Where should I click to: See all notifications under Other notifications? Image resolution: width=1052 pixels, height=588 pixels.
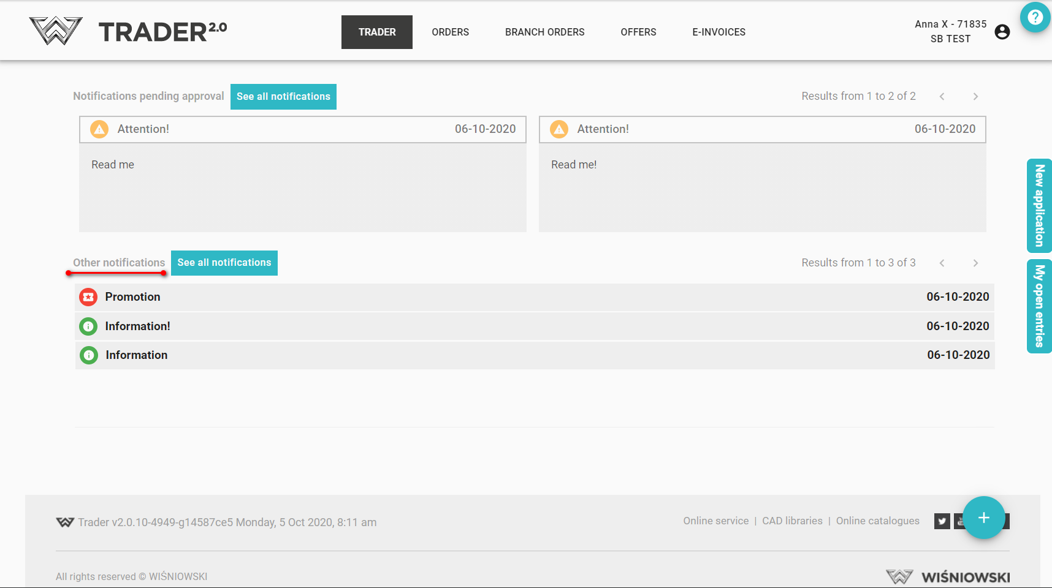pyautogui.click(x=224, y=263)
